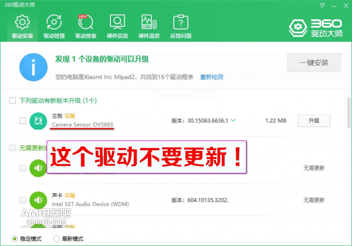Tick the Intel SST Audio Device checkbox
The image size is (352, 246).
tap(23, 200)
